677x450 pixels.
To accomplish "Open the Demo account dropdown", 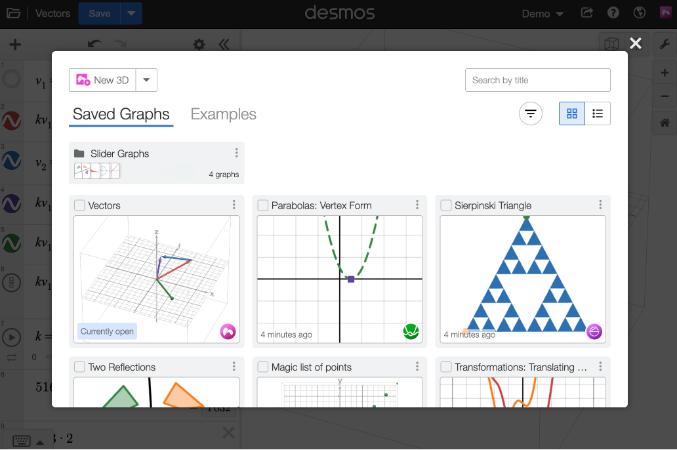I will pos(542,14).
